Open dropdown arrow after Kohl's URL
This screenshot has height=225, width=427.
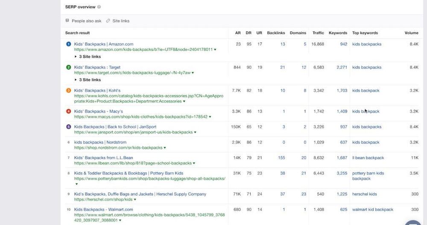click(x=184, y=101)
